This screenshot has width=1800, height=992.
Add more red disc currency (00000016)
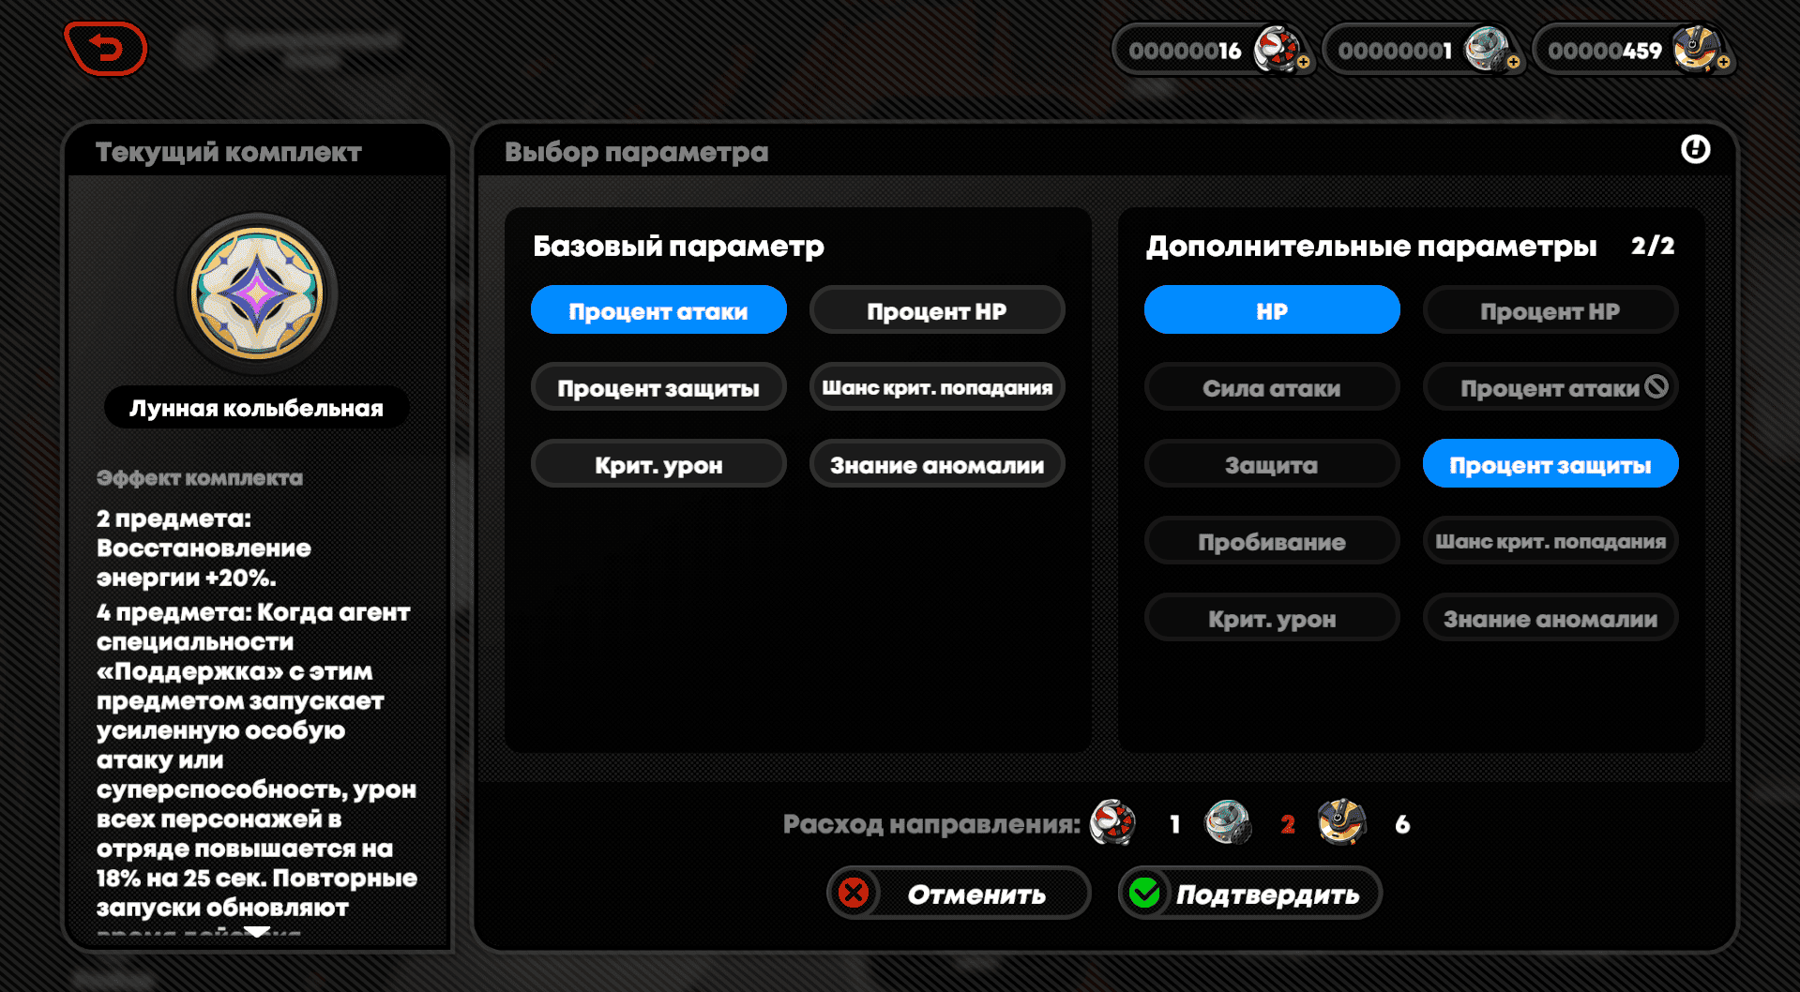1304,62
